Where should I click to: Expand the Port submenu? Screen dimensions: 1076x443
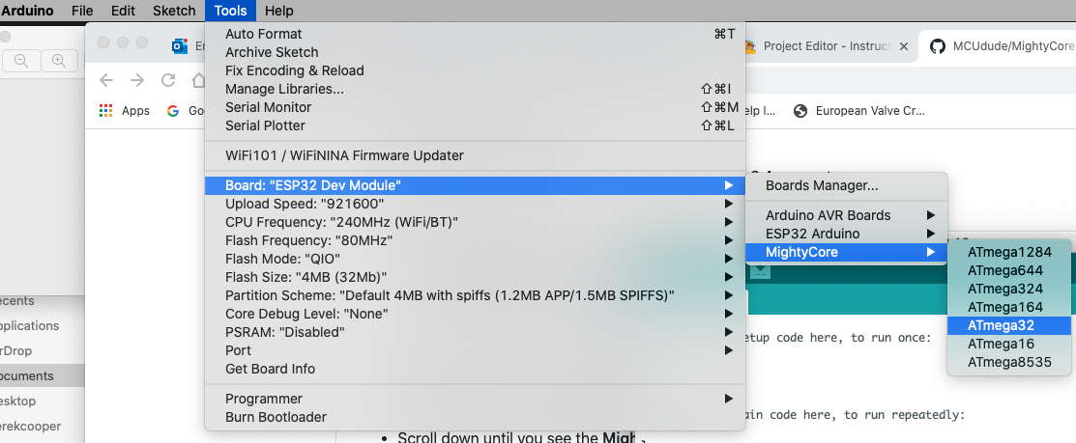(475, 350)
